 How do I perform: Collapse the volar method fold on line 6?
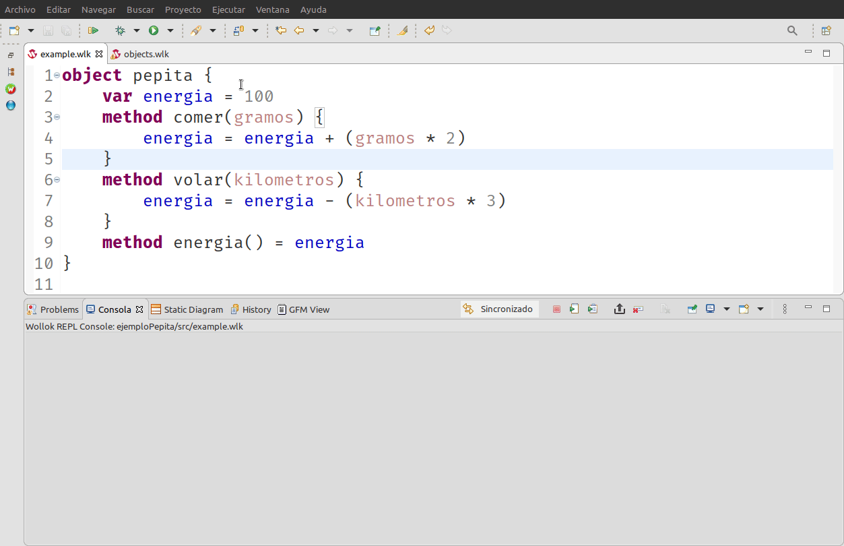[57, 179]
